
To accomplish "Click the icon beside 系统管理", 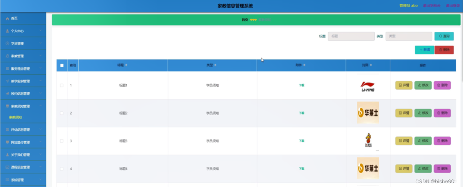I will pos(7,180).
